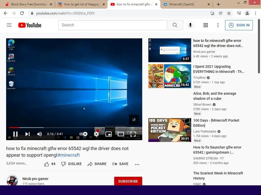
Task: Open the #minecraft hashtag link
Action: (x=69, y=155)
